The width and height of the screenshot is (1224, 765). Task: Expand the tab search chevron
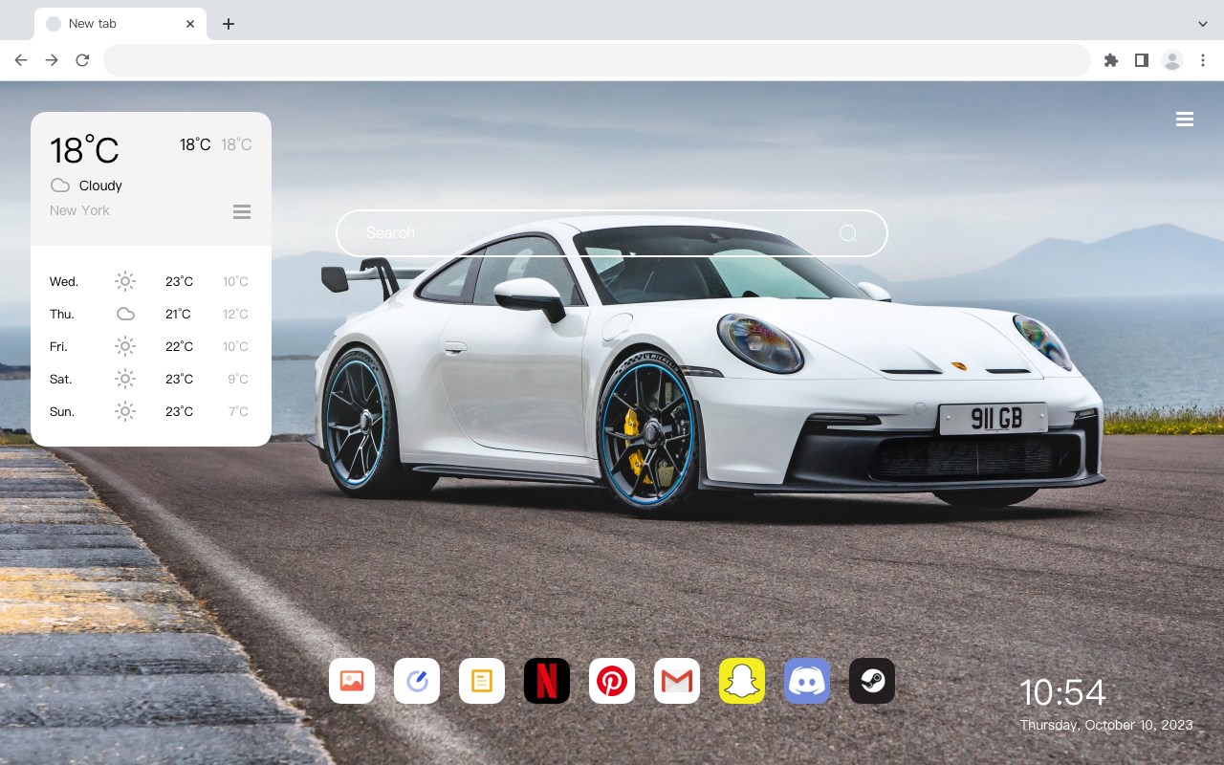1203,24
